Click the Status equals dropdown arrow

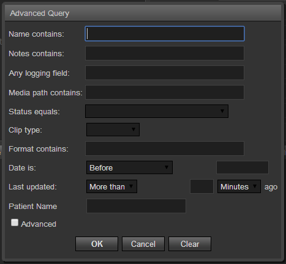tap(222, 111)
